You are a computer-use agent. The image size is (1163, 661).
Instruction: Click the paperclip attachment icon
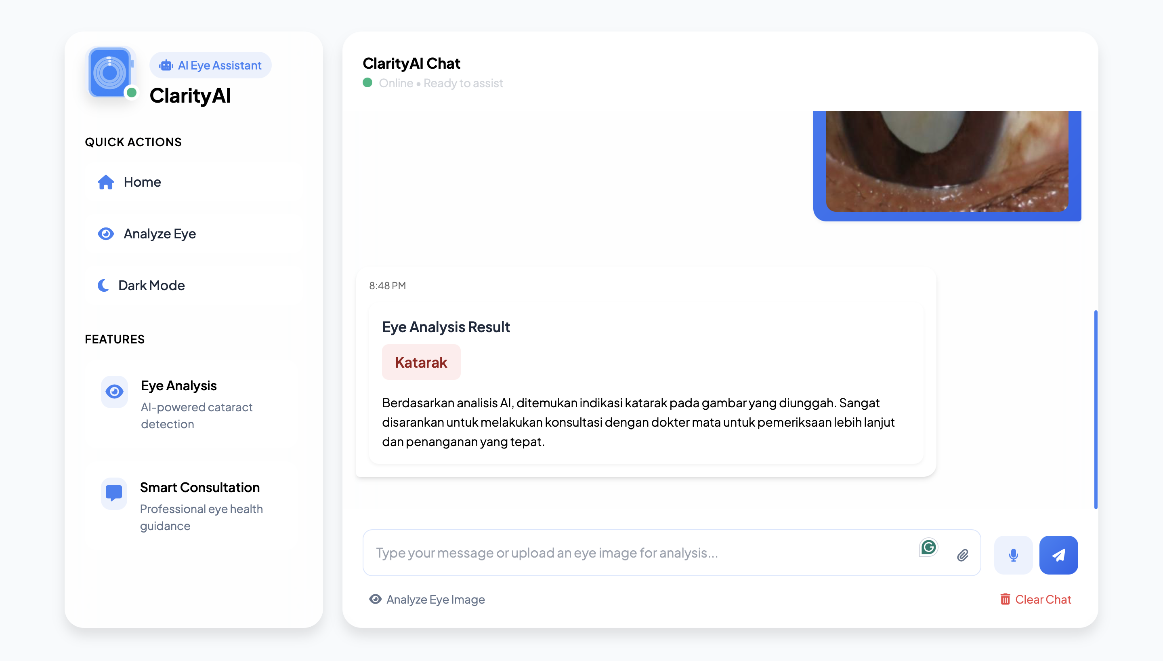[x=963, y=555]
